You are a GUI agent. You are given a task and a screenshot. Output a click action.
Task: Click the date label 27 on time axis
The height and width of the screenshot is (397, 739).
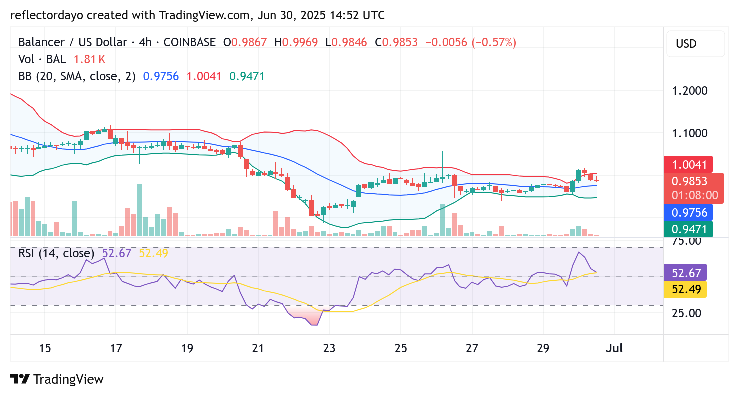(472, 348)
